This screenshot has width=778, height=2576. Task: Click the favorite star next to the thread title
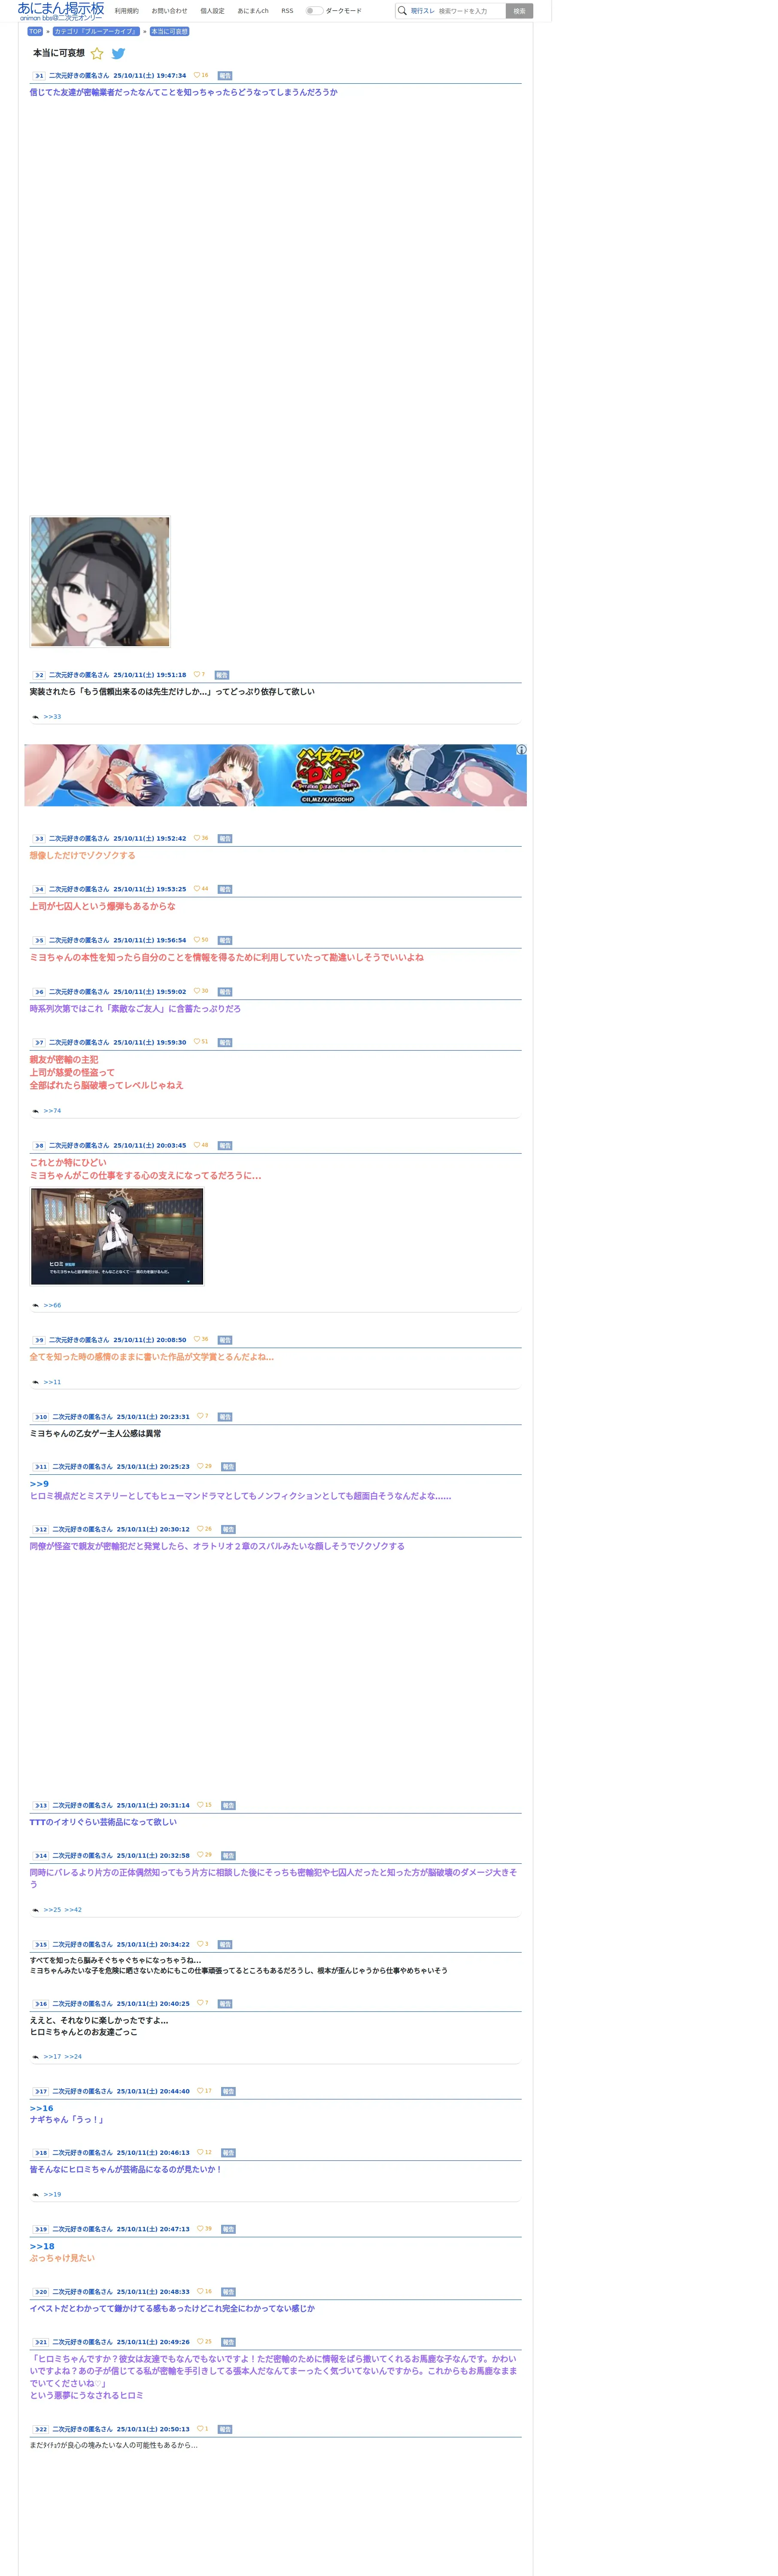[x=97, y=54]
